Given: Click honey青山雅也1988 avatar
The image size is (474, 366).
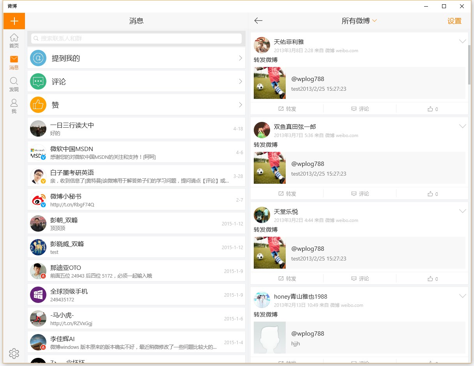Looking at the screenshot, I should click(262, 300).
